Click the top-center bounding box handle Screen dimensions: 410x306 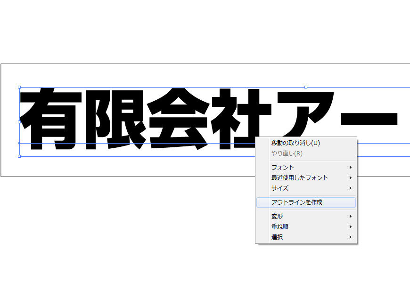[x=306, y=87]
